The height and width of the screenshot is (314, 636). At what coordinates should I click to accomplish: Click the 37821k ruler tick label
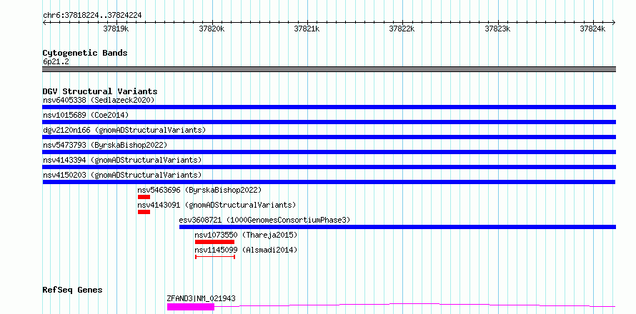tap(307, 29)
